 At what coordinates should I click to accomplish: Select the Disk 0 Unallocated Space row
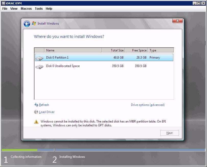(x=104, y=66)
